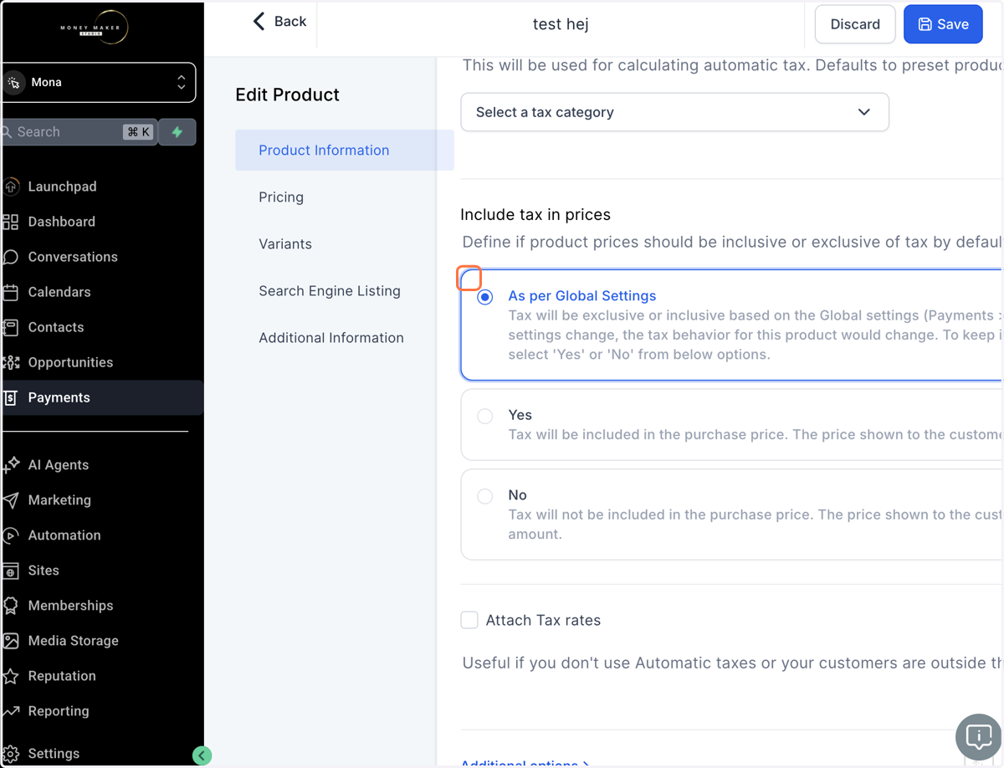The width and height of the screenshot is (1004, 768).
Task: Click the ⌘ K shortcut badge
Action: coord(138,132)
